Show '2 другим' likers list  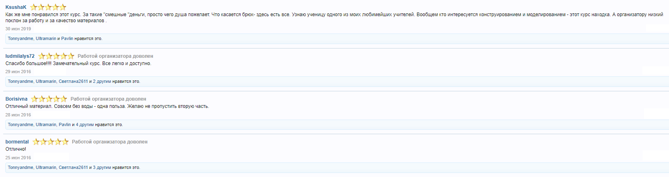coord(102,82)
